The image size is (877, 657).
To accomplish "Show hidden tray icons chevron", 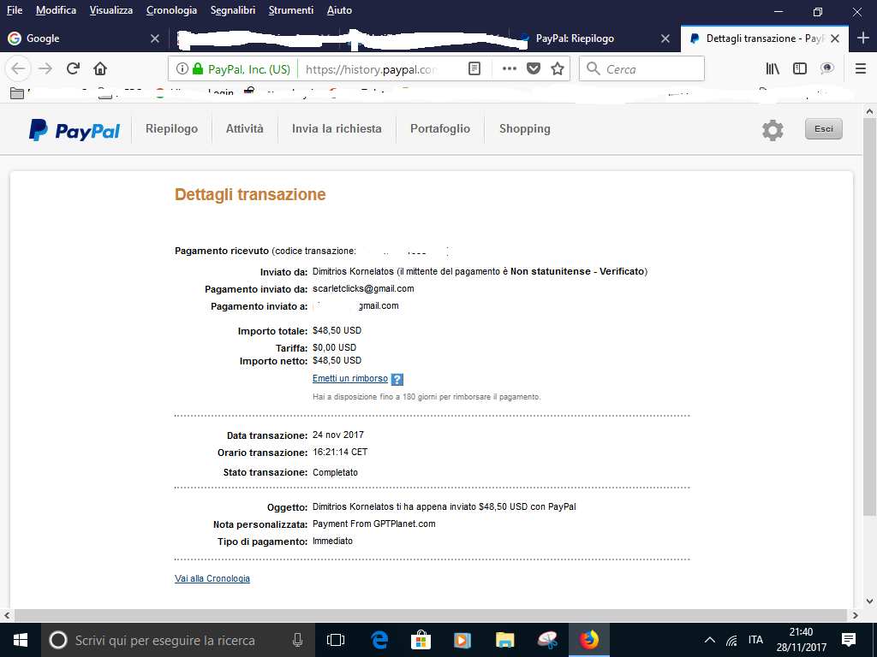I will coord(709,640).
